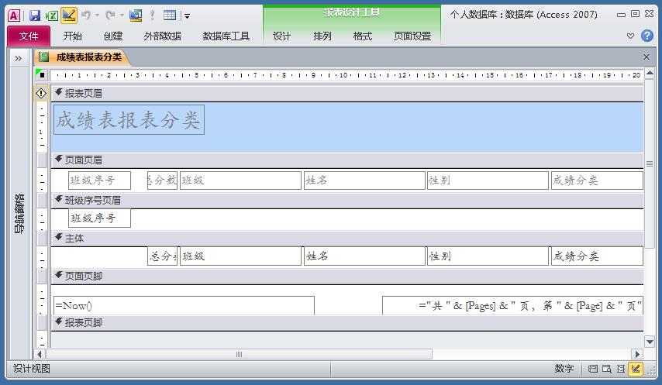Select the title label 成绩表报表分类

[129, 120]
